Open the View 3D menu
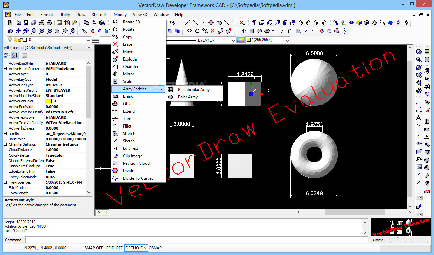Image resolution: width=434 pixels, height=255 pixels. pos(140,15)
